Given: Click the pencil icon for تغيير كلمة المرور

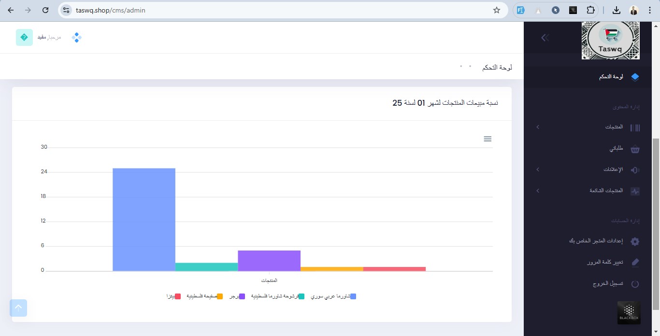Looking at the screenshot, I should point(635,262).
